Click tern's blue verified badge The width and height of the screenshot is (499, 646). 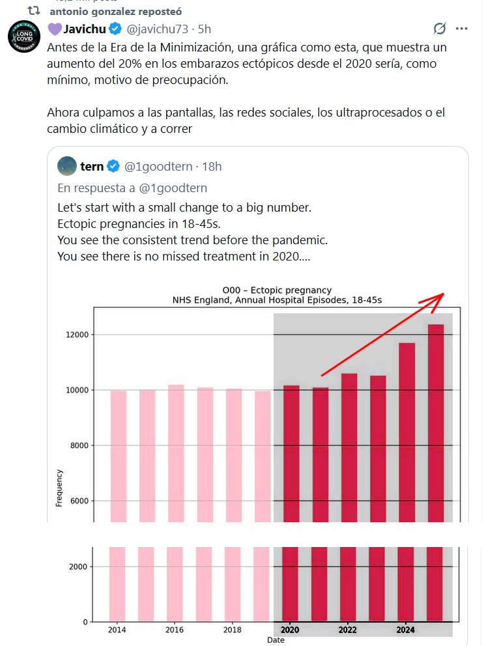(113, 167)
